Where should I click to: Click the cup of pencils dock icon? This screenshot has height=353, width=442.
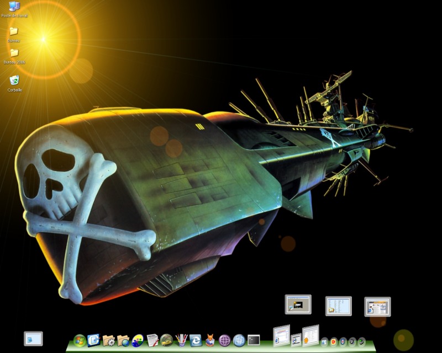[181, 340]
